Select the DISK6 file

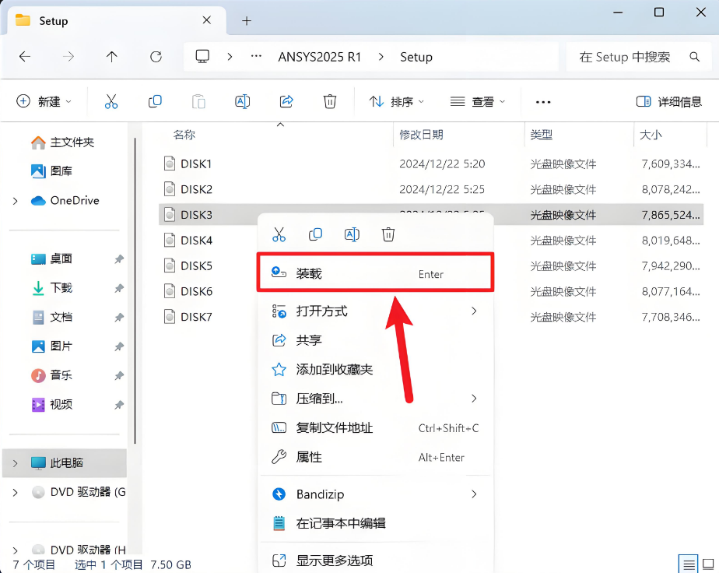pos(207,291)
